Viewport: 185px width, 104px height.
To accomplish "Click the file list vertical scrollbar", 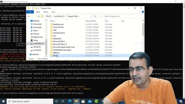I will pyautogui.click(x=143, y=29).
